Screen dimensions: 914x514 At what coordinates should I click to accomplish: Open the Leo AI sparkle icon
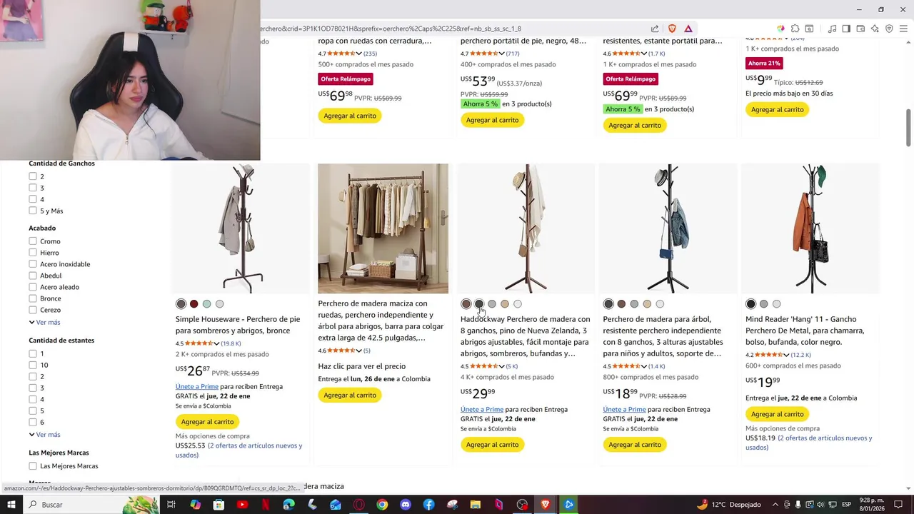pyautogui.click(x=875, y=29)
